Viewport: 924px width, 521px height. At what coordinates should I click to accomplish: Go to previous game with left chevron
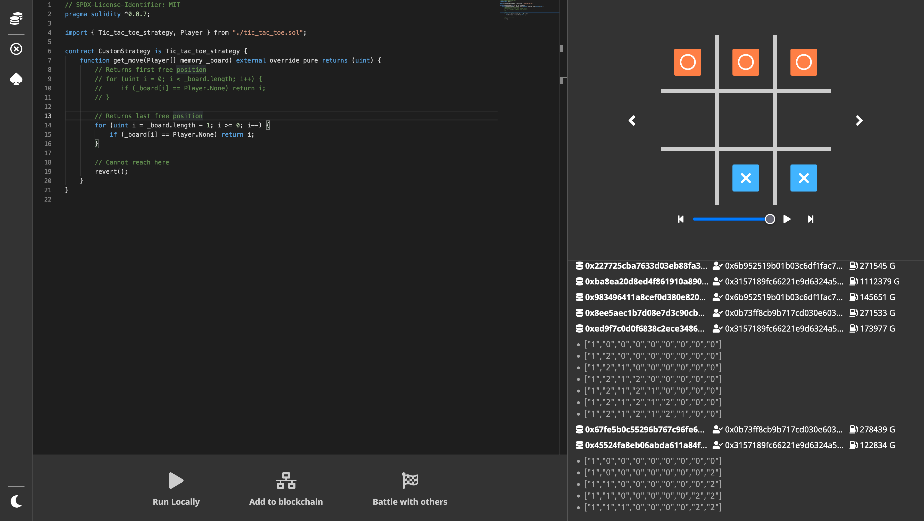tap(632, 120)
